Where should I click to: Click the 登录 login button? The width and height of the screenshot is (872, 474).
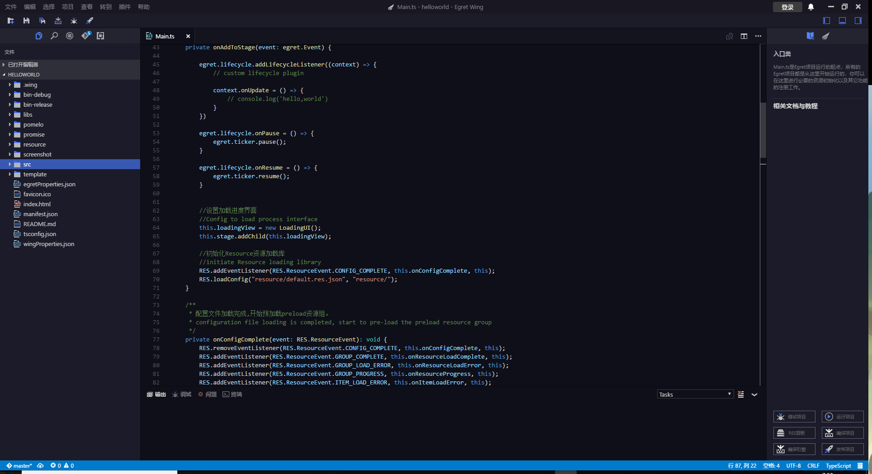787,7
